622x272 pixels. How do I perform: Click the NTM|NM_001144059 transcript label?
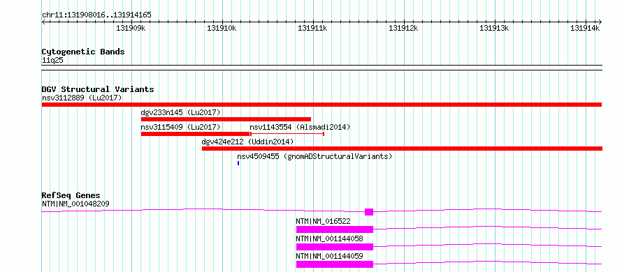click(x=329, y=256)
